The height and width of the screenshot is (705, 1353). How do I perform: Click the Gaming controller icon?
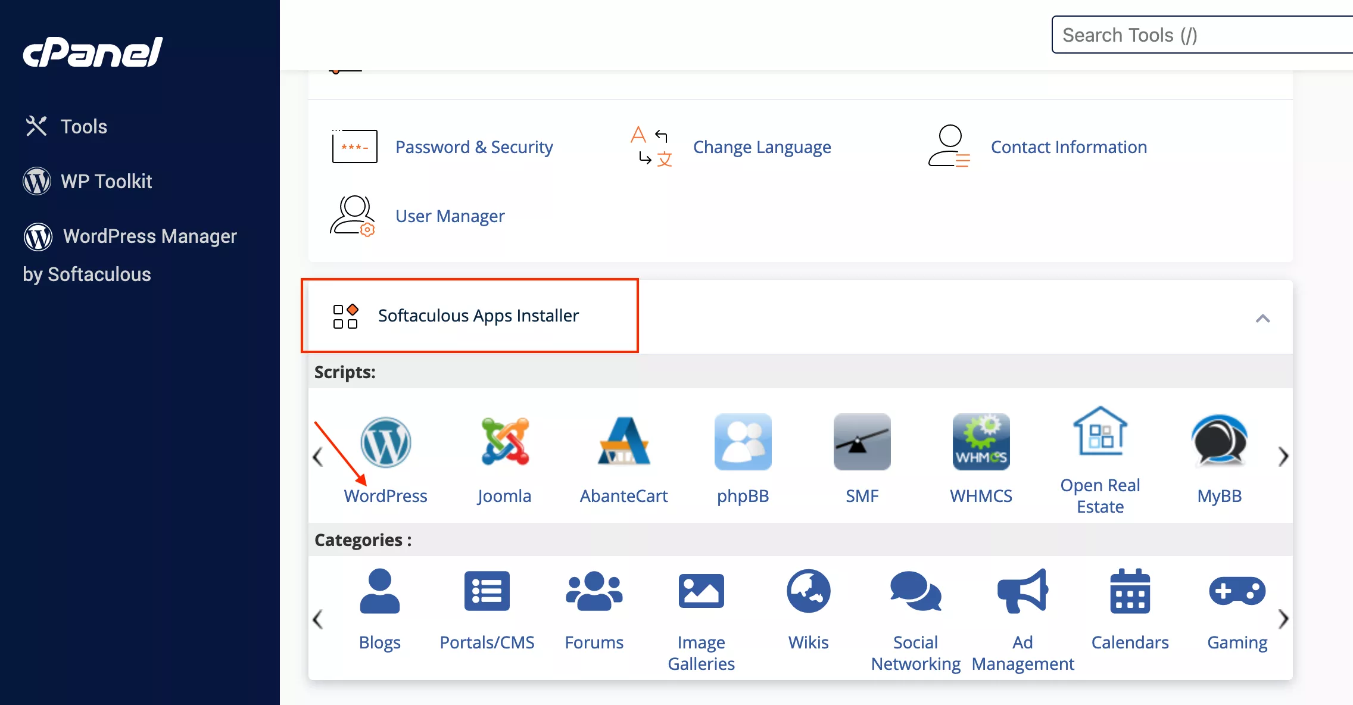point(1237,591)
